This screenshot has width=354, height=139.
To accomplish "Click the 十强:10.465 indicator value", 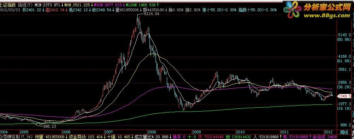I will point(118,137).
